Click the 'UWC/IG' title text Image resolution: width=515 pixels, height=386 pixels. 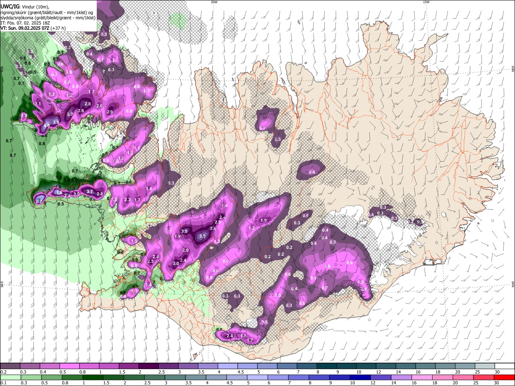[x=10, y=7]
